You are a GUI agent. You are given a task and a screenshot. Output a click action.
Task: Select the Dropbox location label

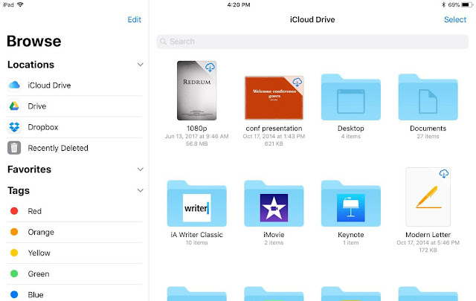tap(43, 127)
